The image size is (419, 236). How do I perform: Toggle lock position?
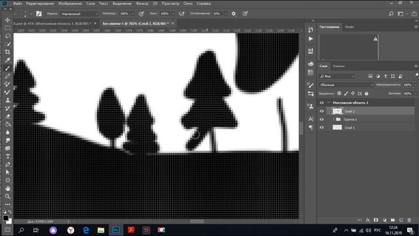point(353,93)
